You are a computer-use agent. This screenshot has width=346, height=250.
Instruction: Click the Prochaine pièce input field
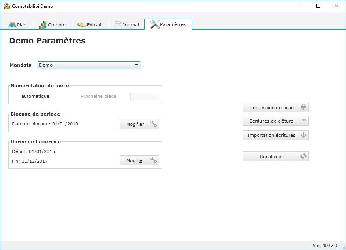[x=144, y=96]
